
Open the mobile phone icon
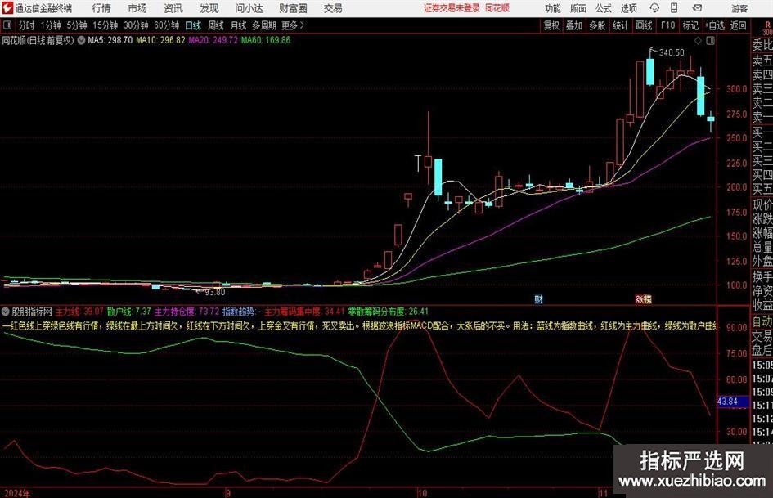click(674, 8)
